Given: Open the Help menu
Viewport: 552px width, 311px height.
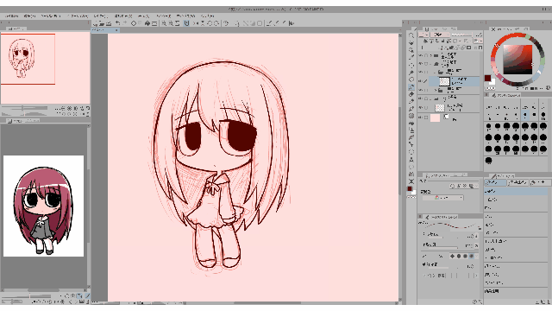Looking at the screenshot, I should click(x=207, y=16).
